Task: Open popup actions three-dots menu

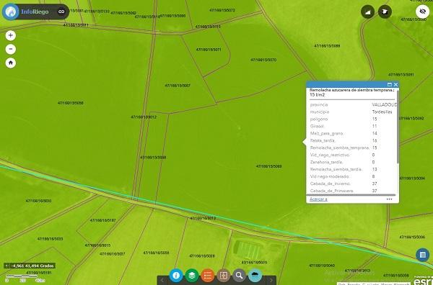Action: (x=390, y=199)
